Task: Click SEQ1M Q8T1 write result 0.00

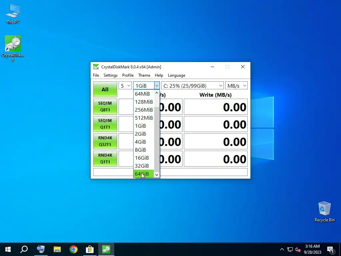Action: pos(216,107)
